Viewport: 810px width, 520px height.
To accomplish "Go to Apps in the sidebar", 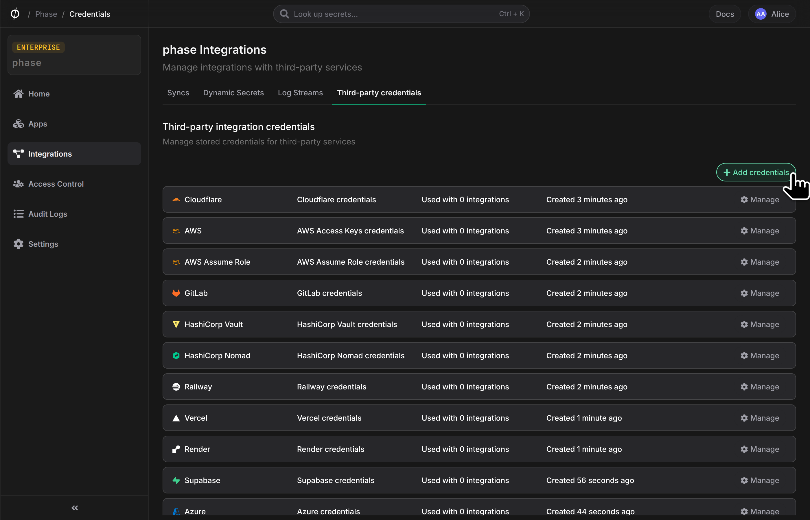I will [74, 124].
